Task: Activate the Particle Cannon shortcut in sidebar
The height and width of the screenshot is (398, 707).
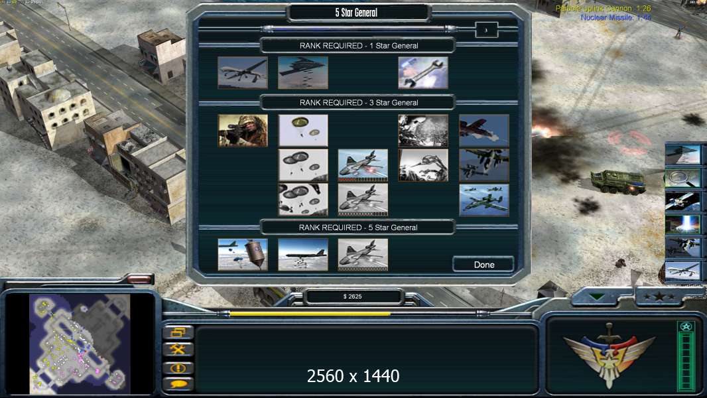Action: (x=682, y=224)
